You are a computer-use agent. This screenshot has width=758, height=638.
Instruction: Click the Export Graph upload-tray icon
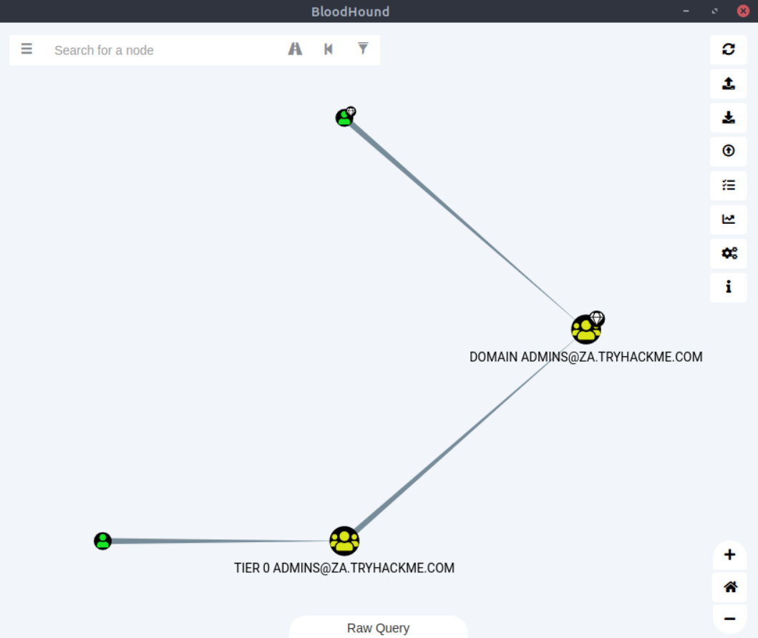click(x=729, y=84)
